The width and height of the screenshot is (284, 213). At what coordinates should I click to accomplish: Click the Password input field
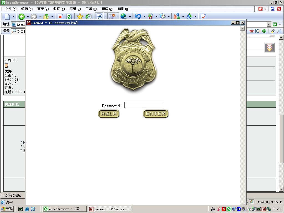coord(144,105)
